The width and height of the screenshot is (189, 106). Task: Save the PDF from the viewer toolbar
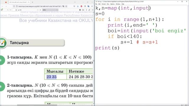(x=83, y=10)
